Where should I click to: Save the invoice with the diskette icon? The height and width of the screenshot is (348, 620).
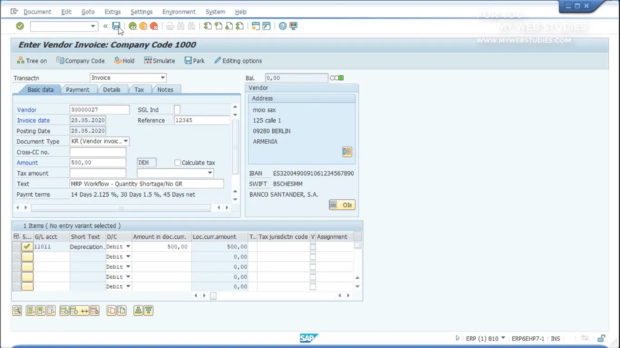coord(117,26)
